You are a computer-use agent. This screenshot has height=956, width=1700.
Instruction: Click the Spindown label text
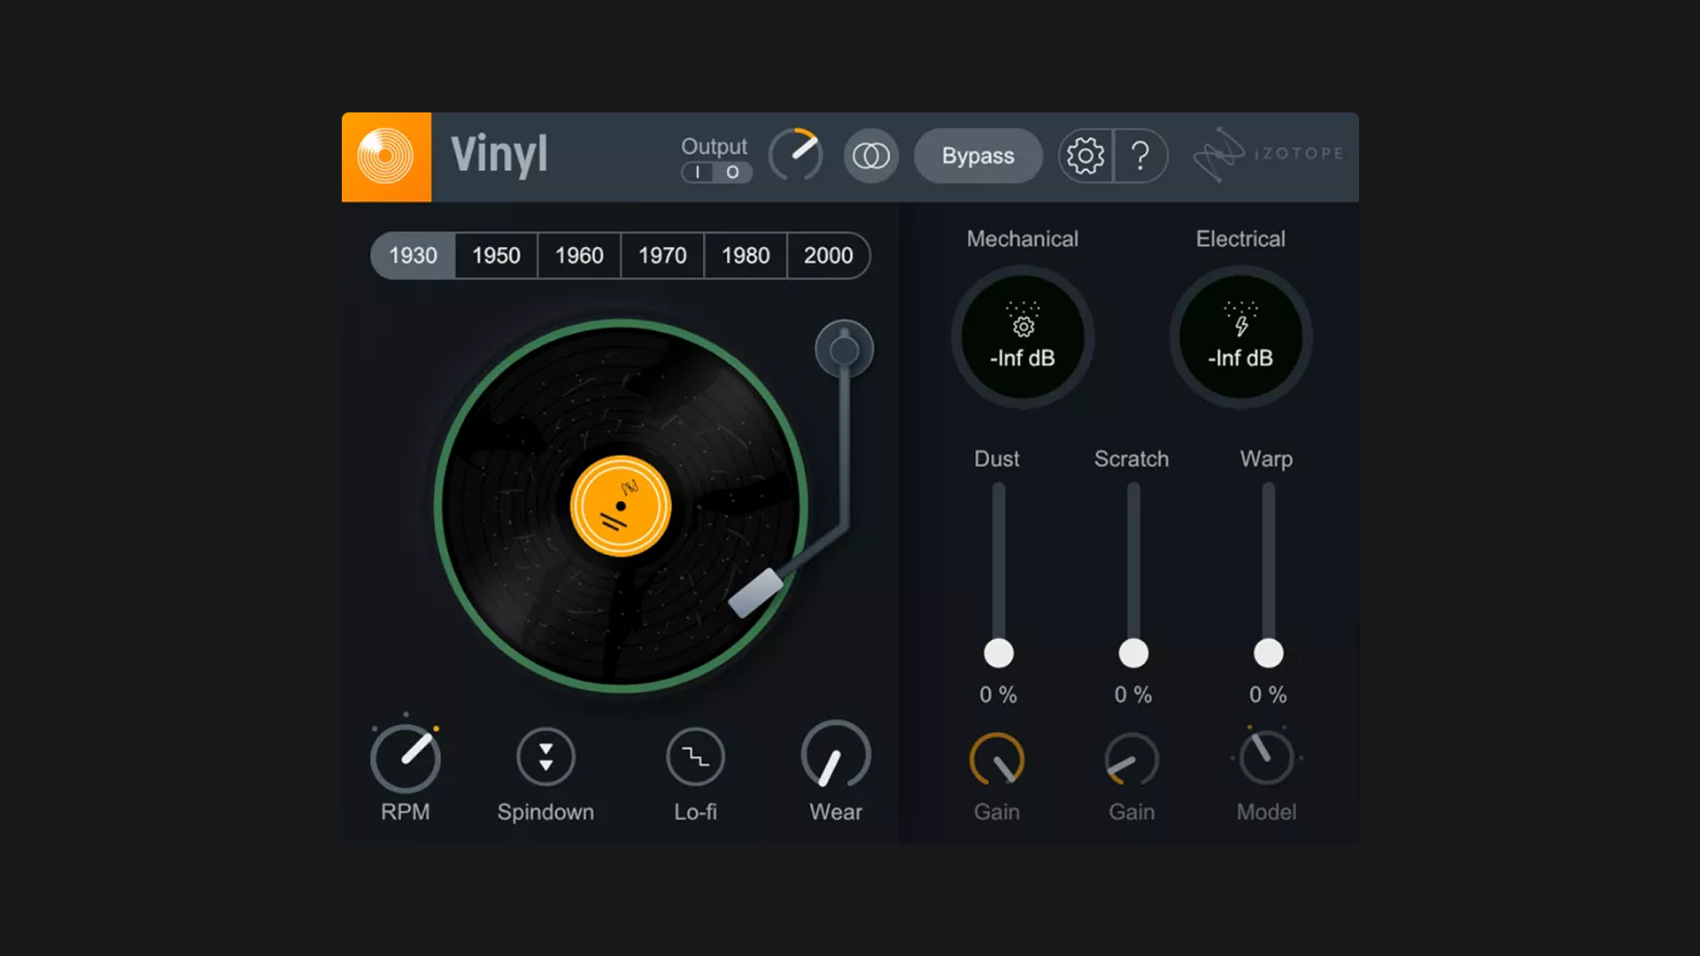coord(545,813)
